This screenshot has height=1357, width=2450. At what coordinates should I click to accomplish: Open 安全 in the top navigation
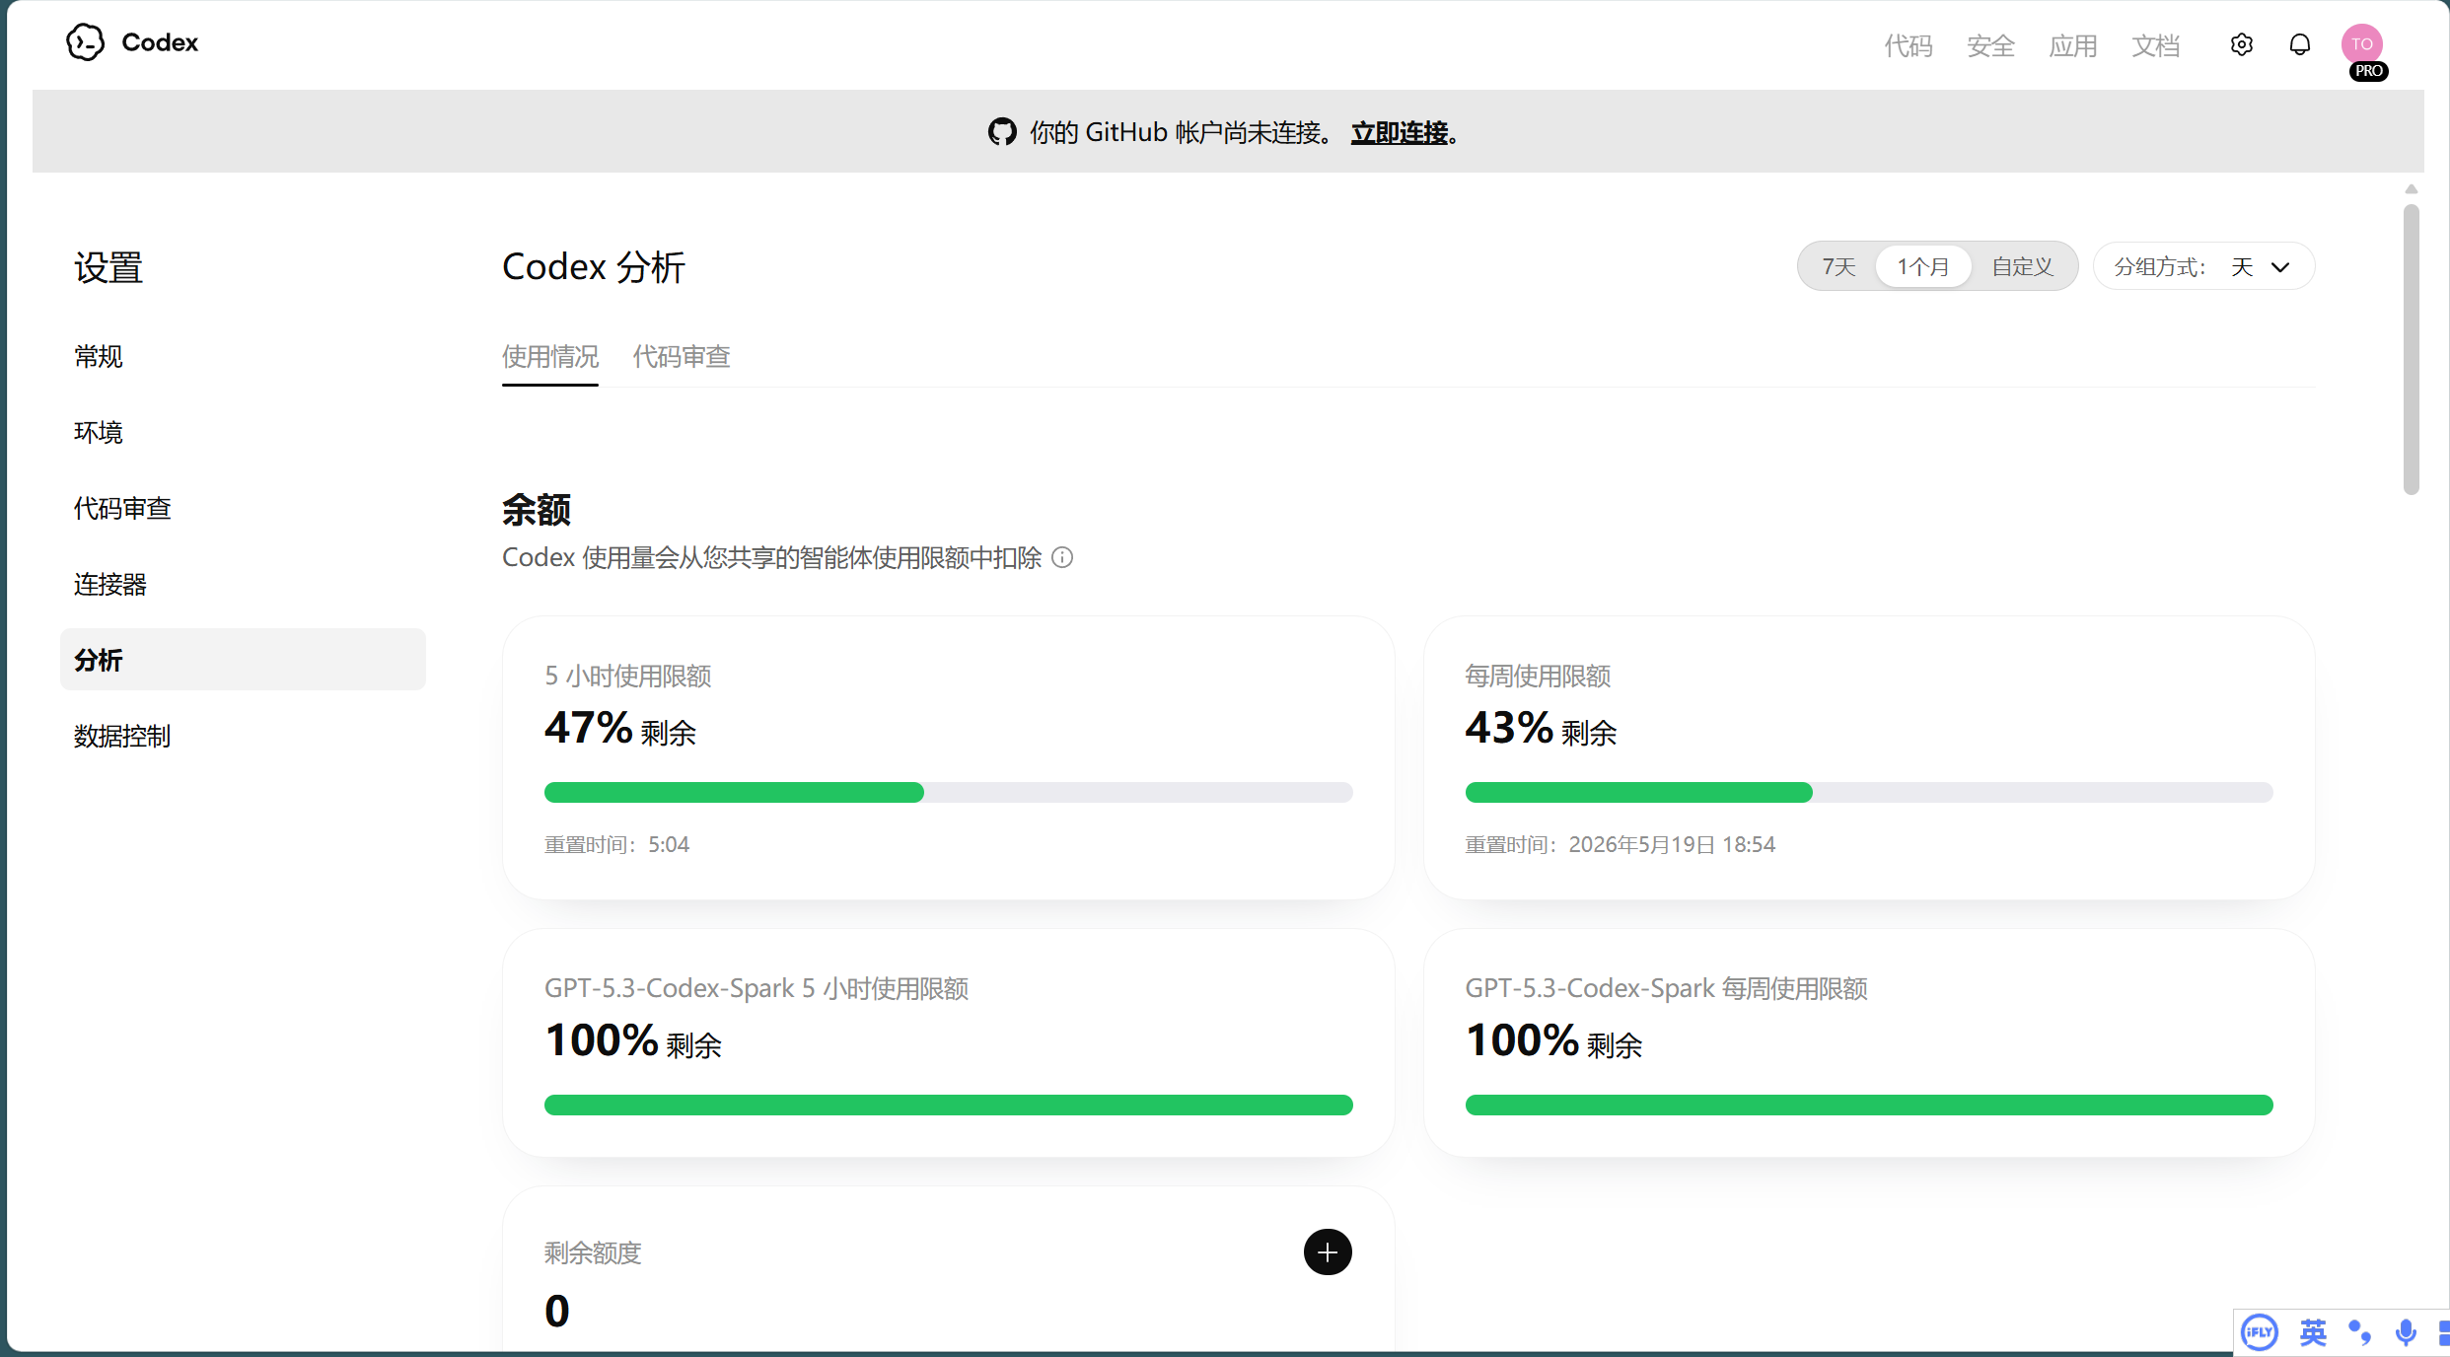pyautogui.click(x=1990, y=46)
